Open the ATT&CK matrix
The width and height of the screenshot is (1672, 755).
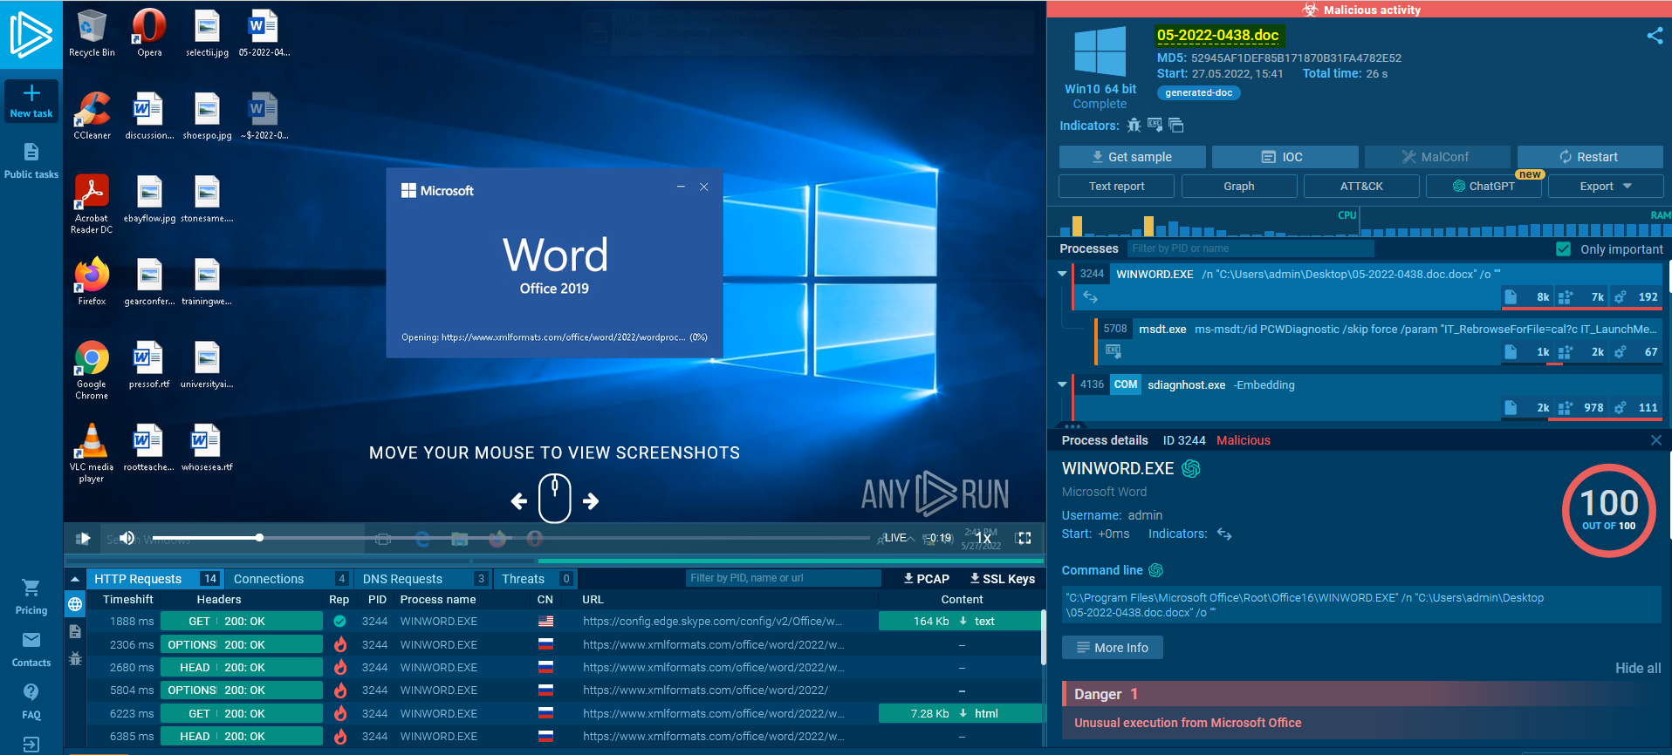[x=1361, y=187]
